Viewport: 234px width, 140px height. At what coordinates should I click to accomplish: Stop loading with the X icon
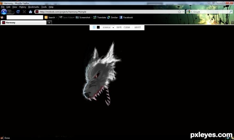(x=24, y=12)
